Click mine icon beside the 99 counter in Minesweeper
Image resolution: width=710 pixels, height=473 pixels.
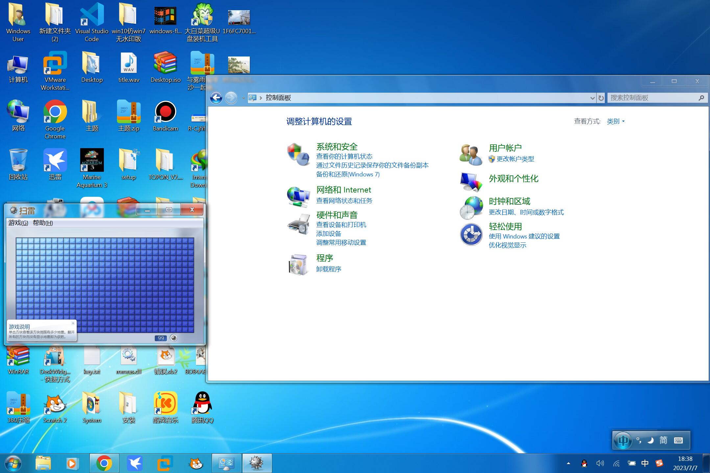click(174, 338)
